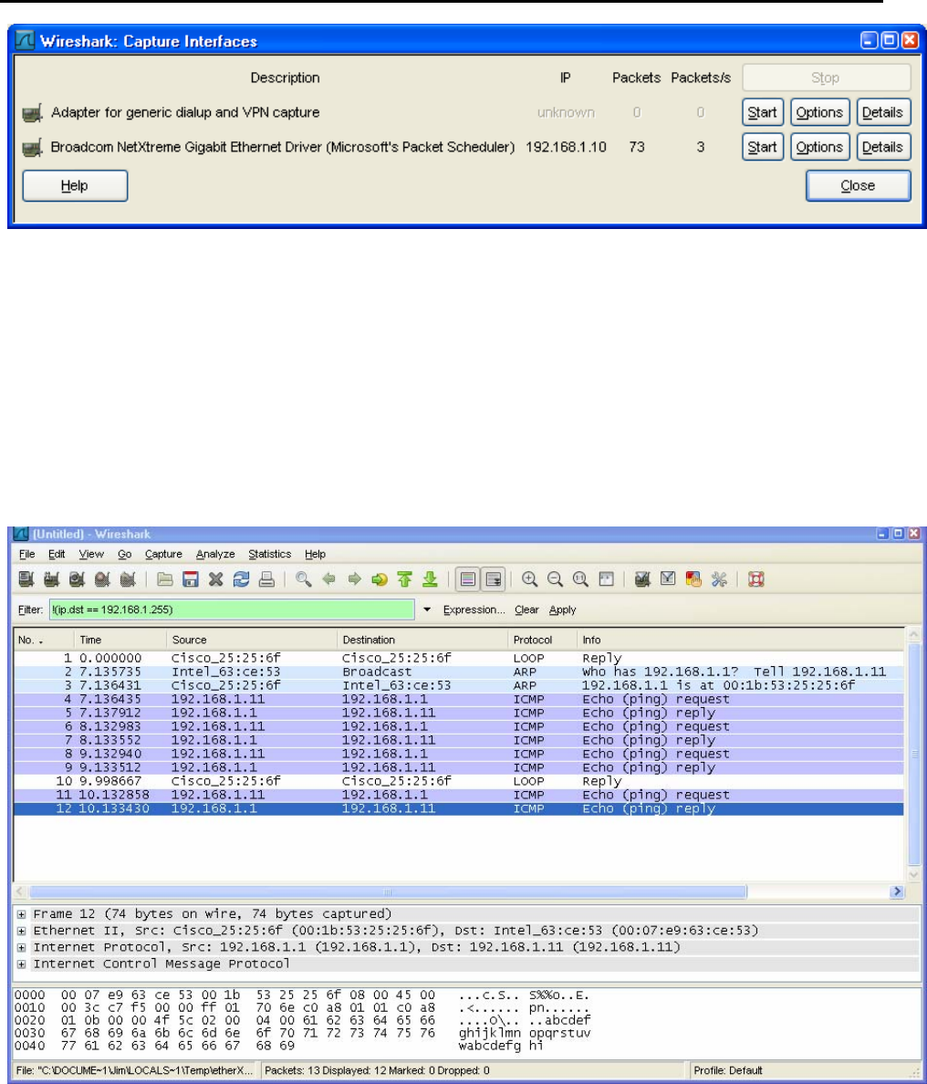Open the coloring rules icon
The image size is (927, 1084).
tap(693, 579)
